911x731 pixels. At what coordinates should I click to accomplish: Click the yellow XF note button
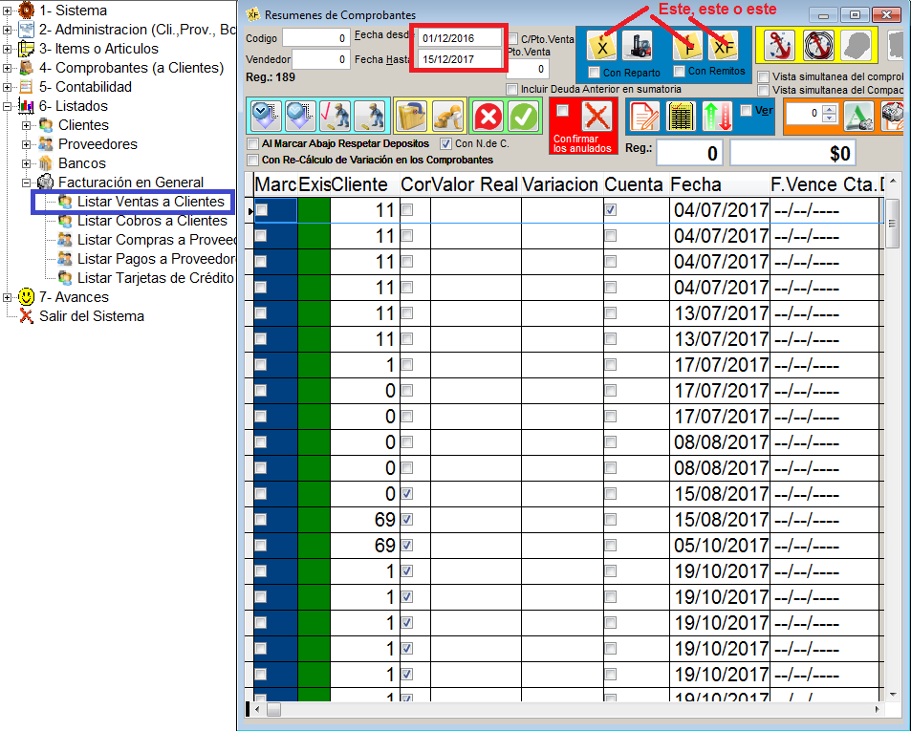[724, 47]
